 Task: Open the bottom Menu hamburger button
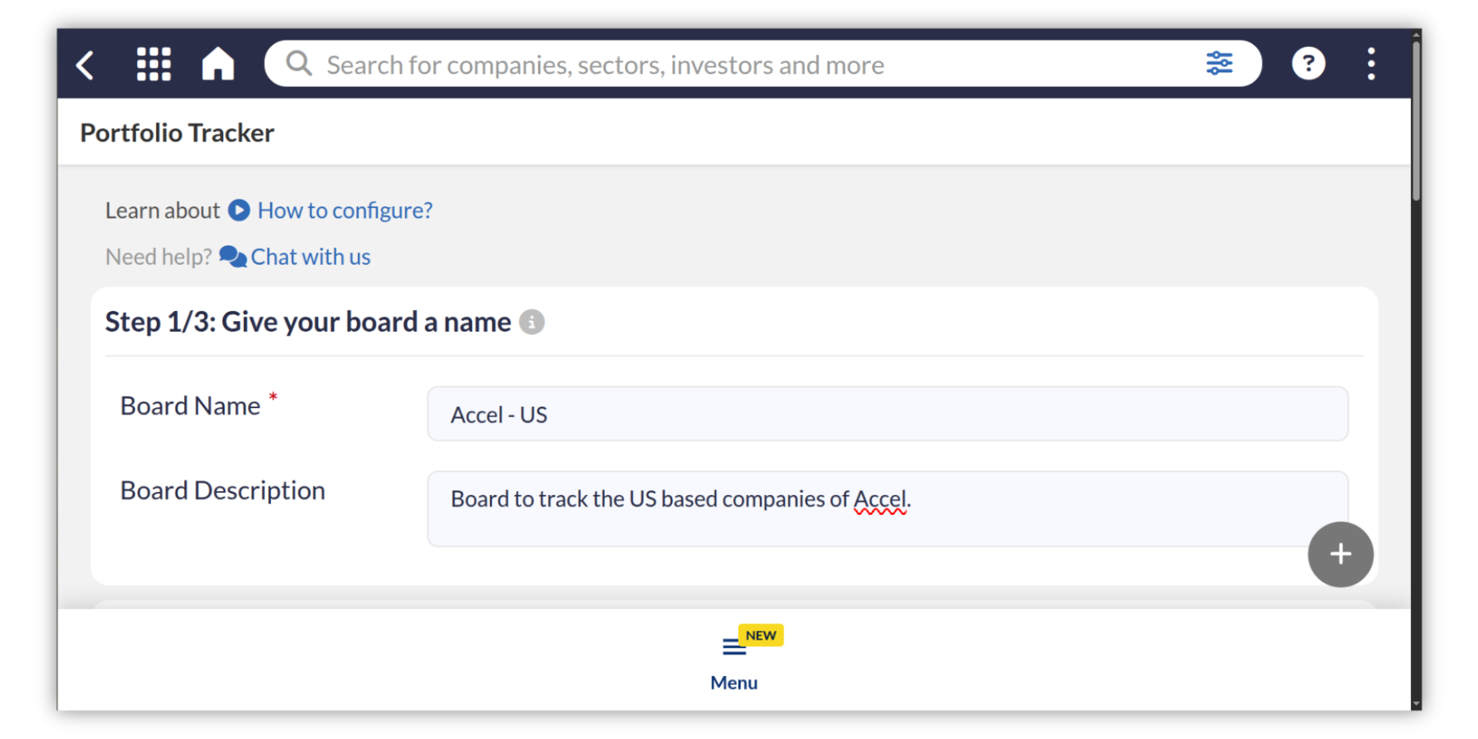(x=734, y=648)
